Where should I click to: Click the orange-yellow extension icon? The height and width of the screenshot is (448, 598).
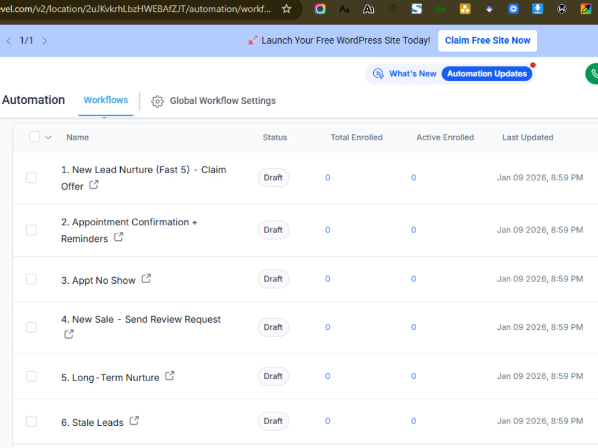465,9
